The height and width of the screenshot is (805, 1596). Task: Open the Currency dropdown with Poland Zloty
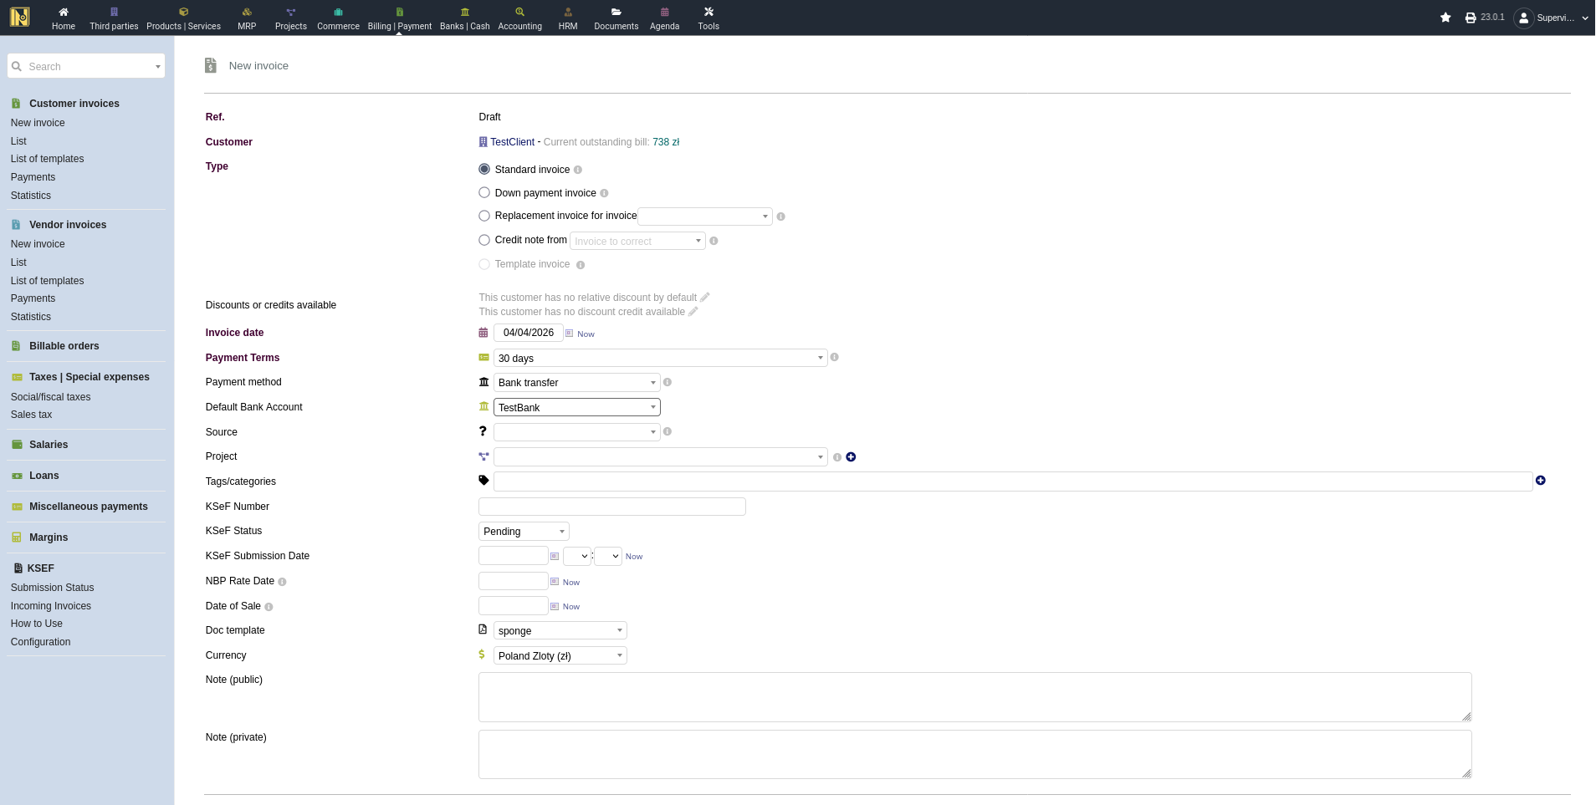click(560, 655)
